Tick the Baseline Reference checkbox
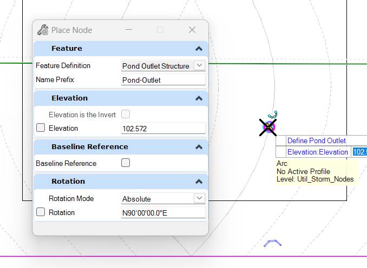 point(126,163)
